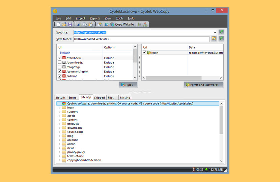Expand the login folder in sitemap
Viewport: 280px width, 182px height.
(x=59, y=108)
